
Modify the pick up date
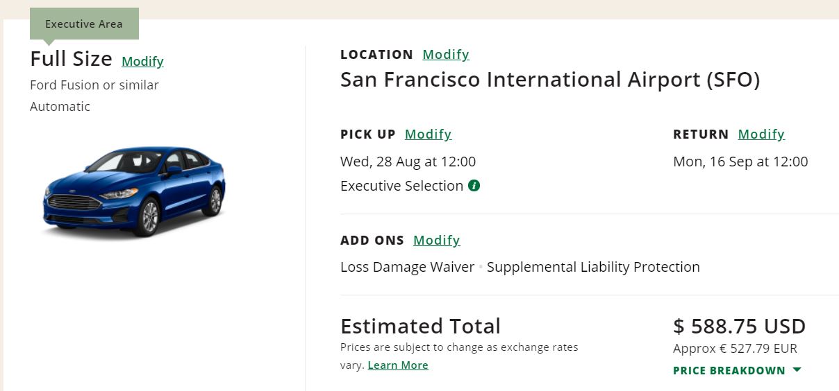(x=428, y=134)
